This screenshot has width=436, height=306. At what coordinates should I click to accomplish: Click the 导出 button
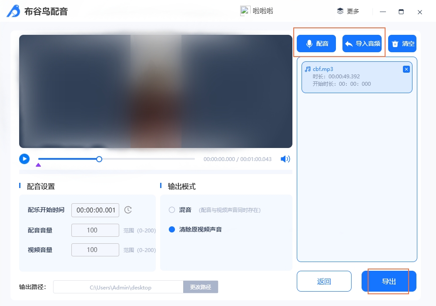388,281
